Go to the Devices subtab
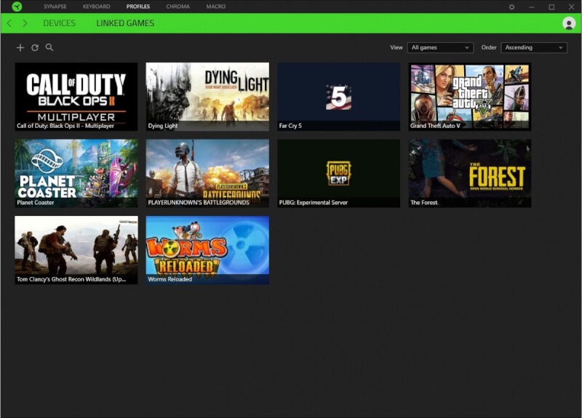This screenshot has width=582, height=418. [60, 23]
